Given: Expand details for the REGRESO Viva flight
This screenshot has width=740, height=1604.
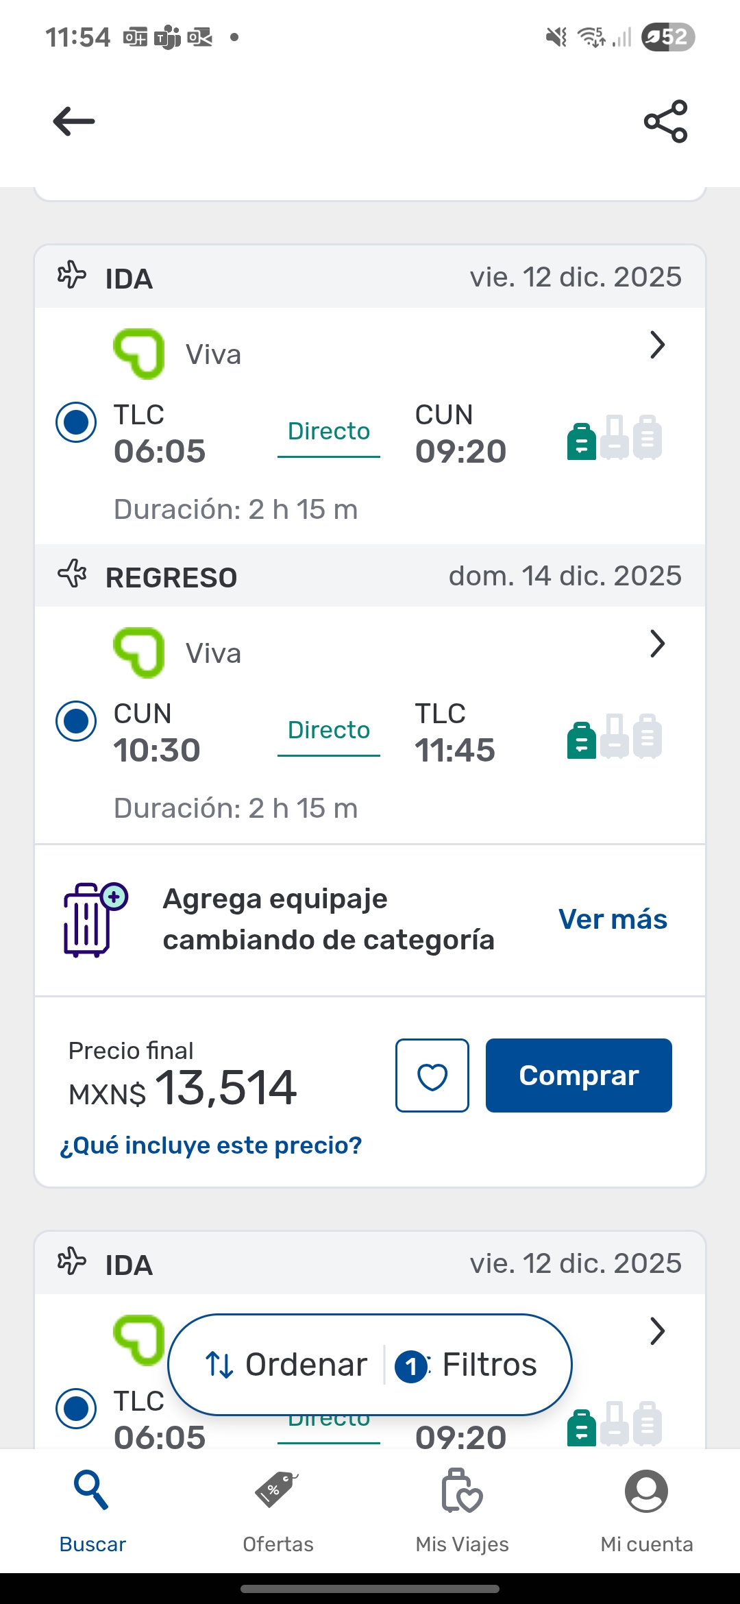Looking at the screenshot, I should tap(657, 644).
